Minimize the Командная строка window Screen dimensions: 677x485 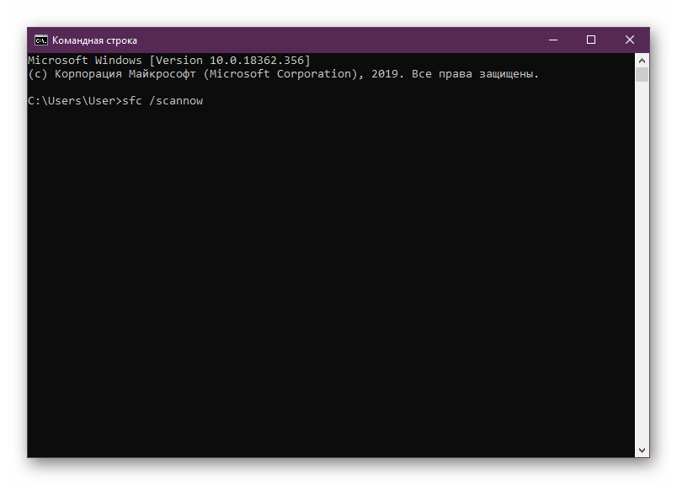(x=552, y=40)
